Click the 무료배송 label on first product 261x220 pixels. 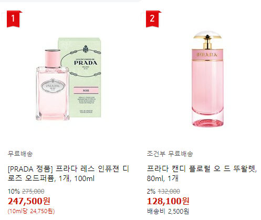(x=20, y=154)
